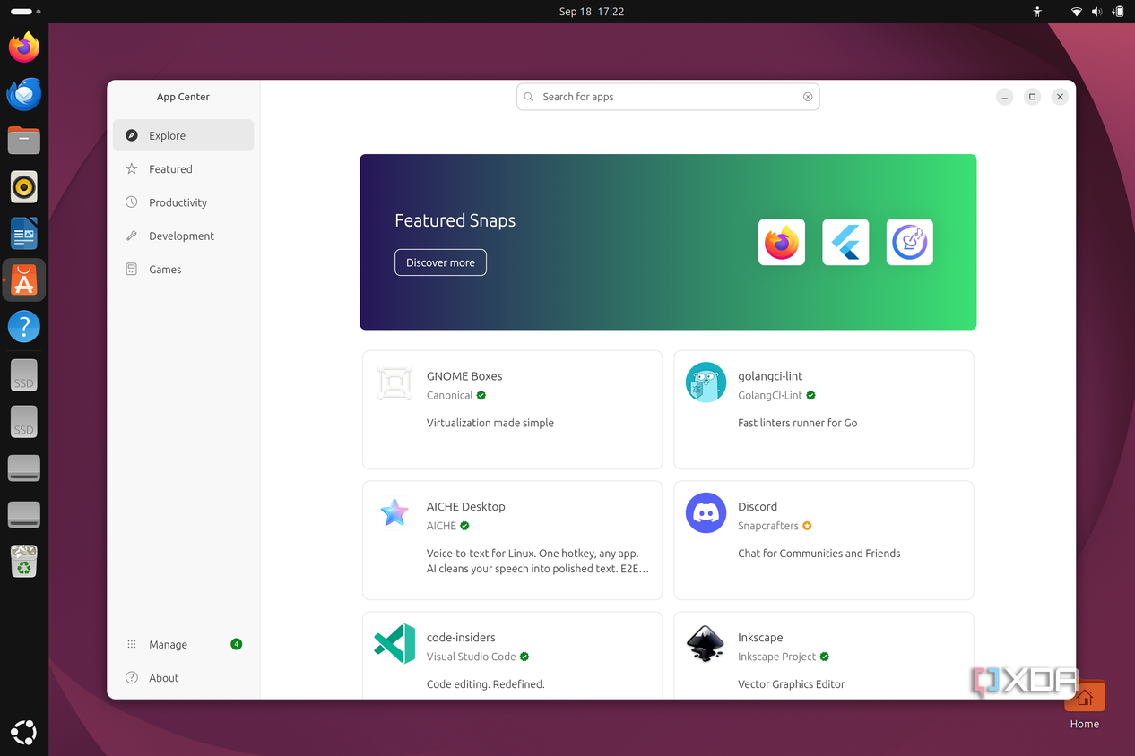
Task: Open the About page
Action: point(183,678)
